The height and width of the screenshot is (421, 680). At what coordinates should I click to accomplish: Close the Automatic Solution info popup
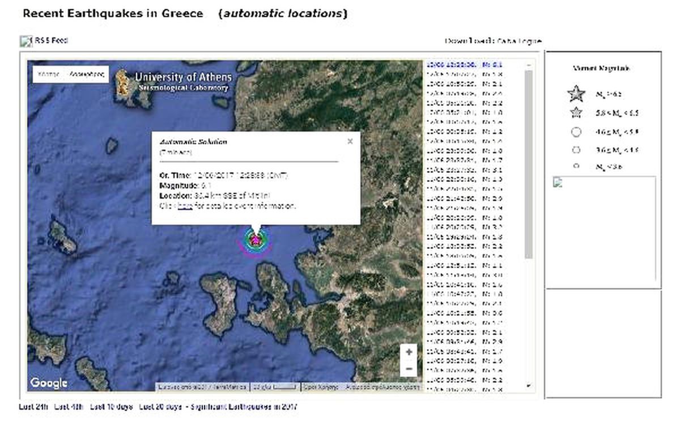coord(350,141)
